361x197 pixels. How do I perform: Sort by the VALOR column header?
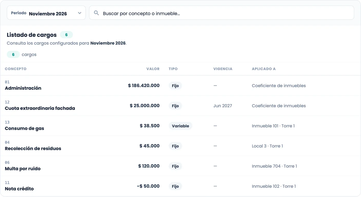tap(153, 69)
